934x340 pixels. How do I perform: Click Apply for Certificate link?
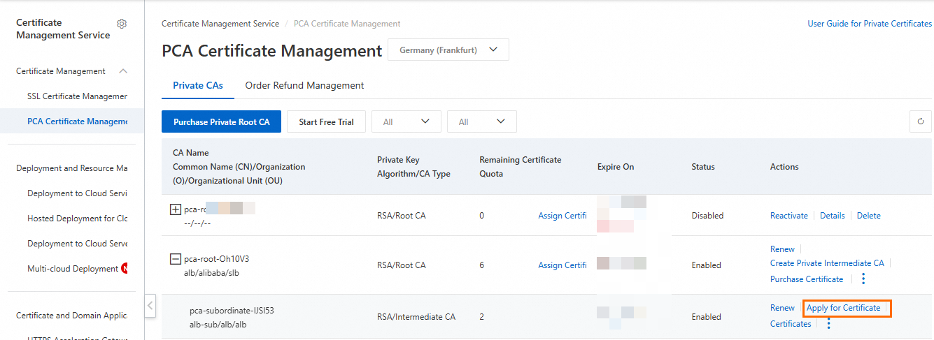(x=843, y=308)
